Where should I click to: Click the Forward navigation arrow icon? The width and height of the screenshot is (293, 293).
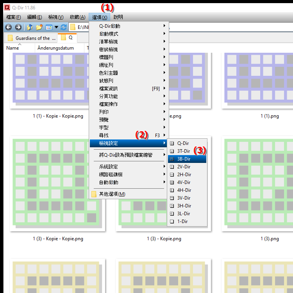pyautogui.click(x=18, y=27)
